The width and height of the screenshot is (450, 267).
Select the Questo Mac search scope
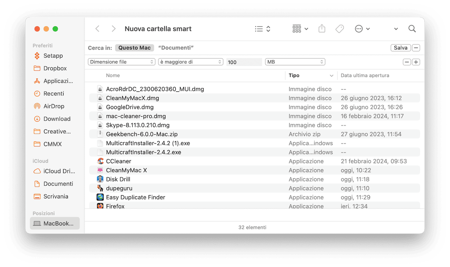(x=135, y=48)
